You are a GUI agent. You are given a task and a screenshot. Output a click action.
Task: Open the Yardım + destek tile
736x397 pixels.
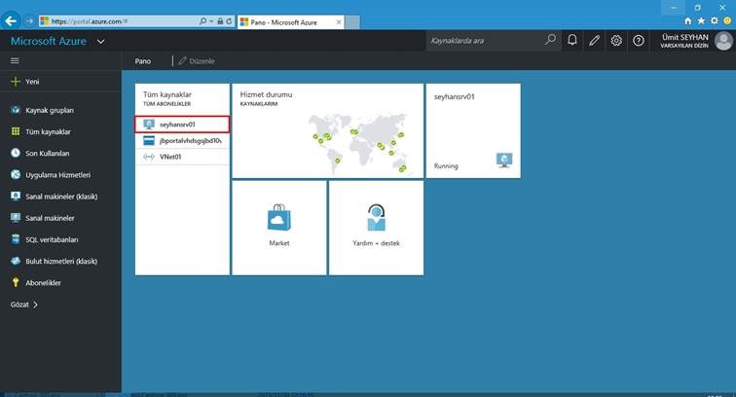[x=376, y=228]
